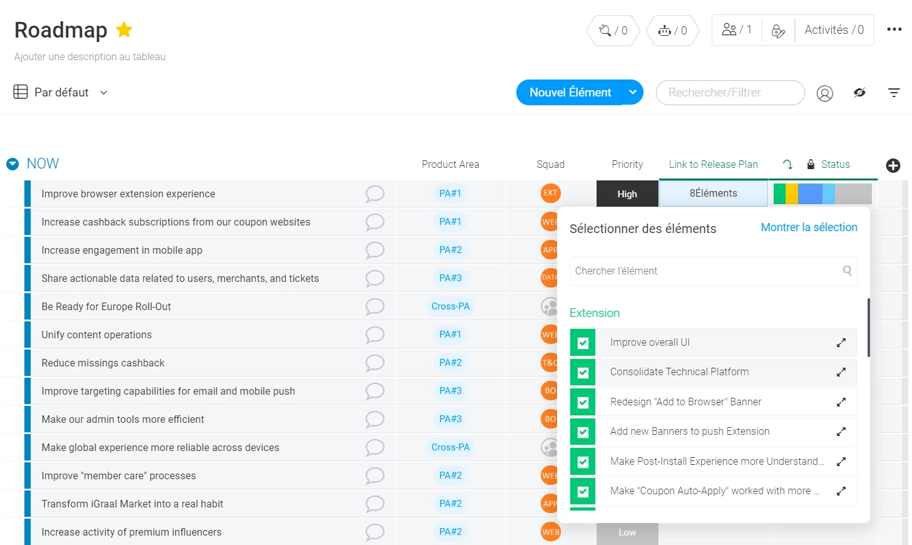Open comments for Increase cashback subscriptions row
This screenshot has height=545, width=912.
[375, 222]
